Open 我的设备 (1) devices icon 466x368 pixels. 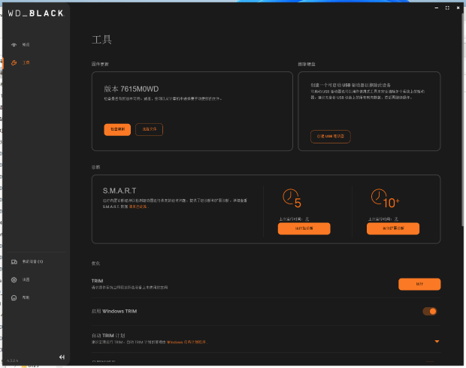pyautogui.click(x=14, y=261)
